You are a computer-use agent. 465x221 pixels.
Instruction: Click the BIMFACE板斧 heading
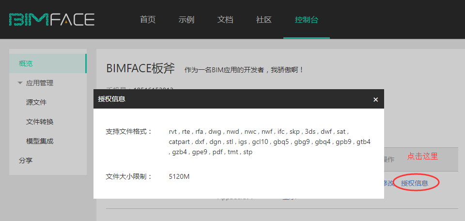(140, 68)
